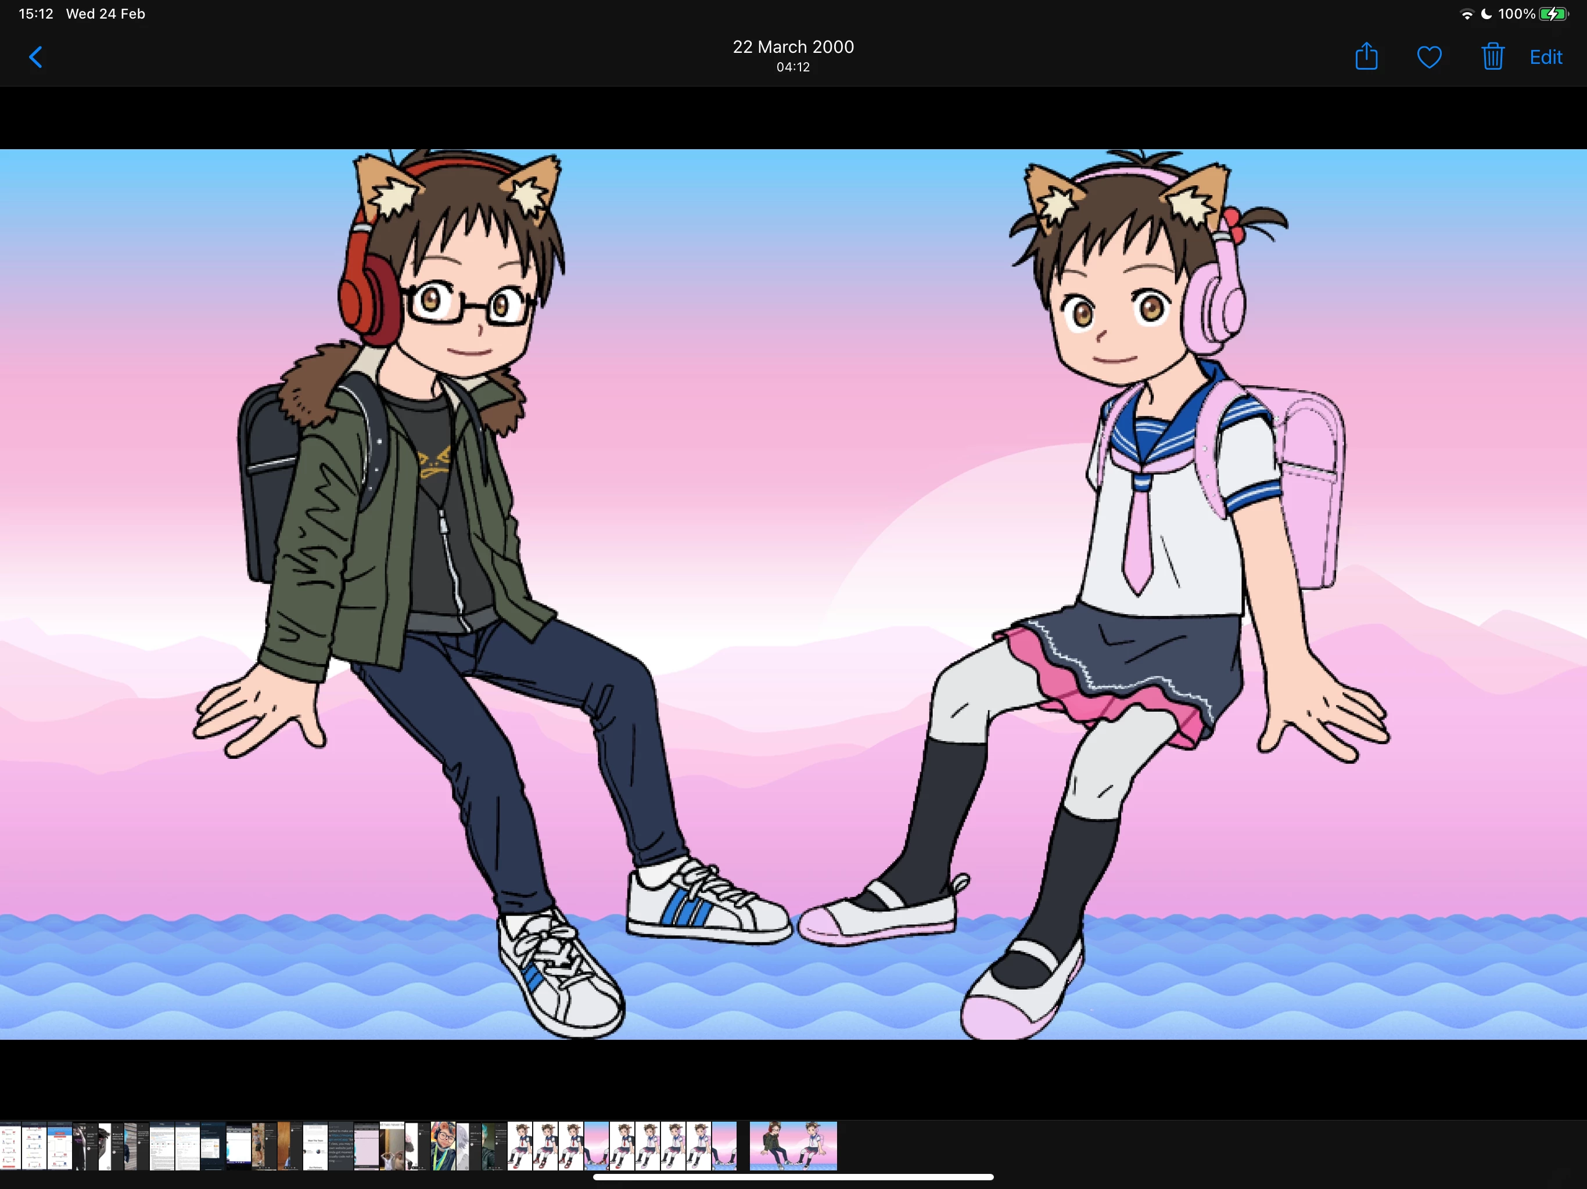This screenshot has width=1587, height=1189.
Task: Tap the white home indicator bar
Action: point(793,1177)
